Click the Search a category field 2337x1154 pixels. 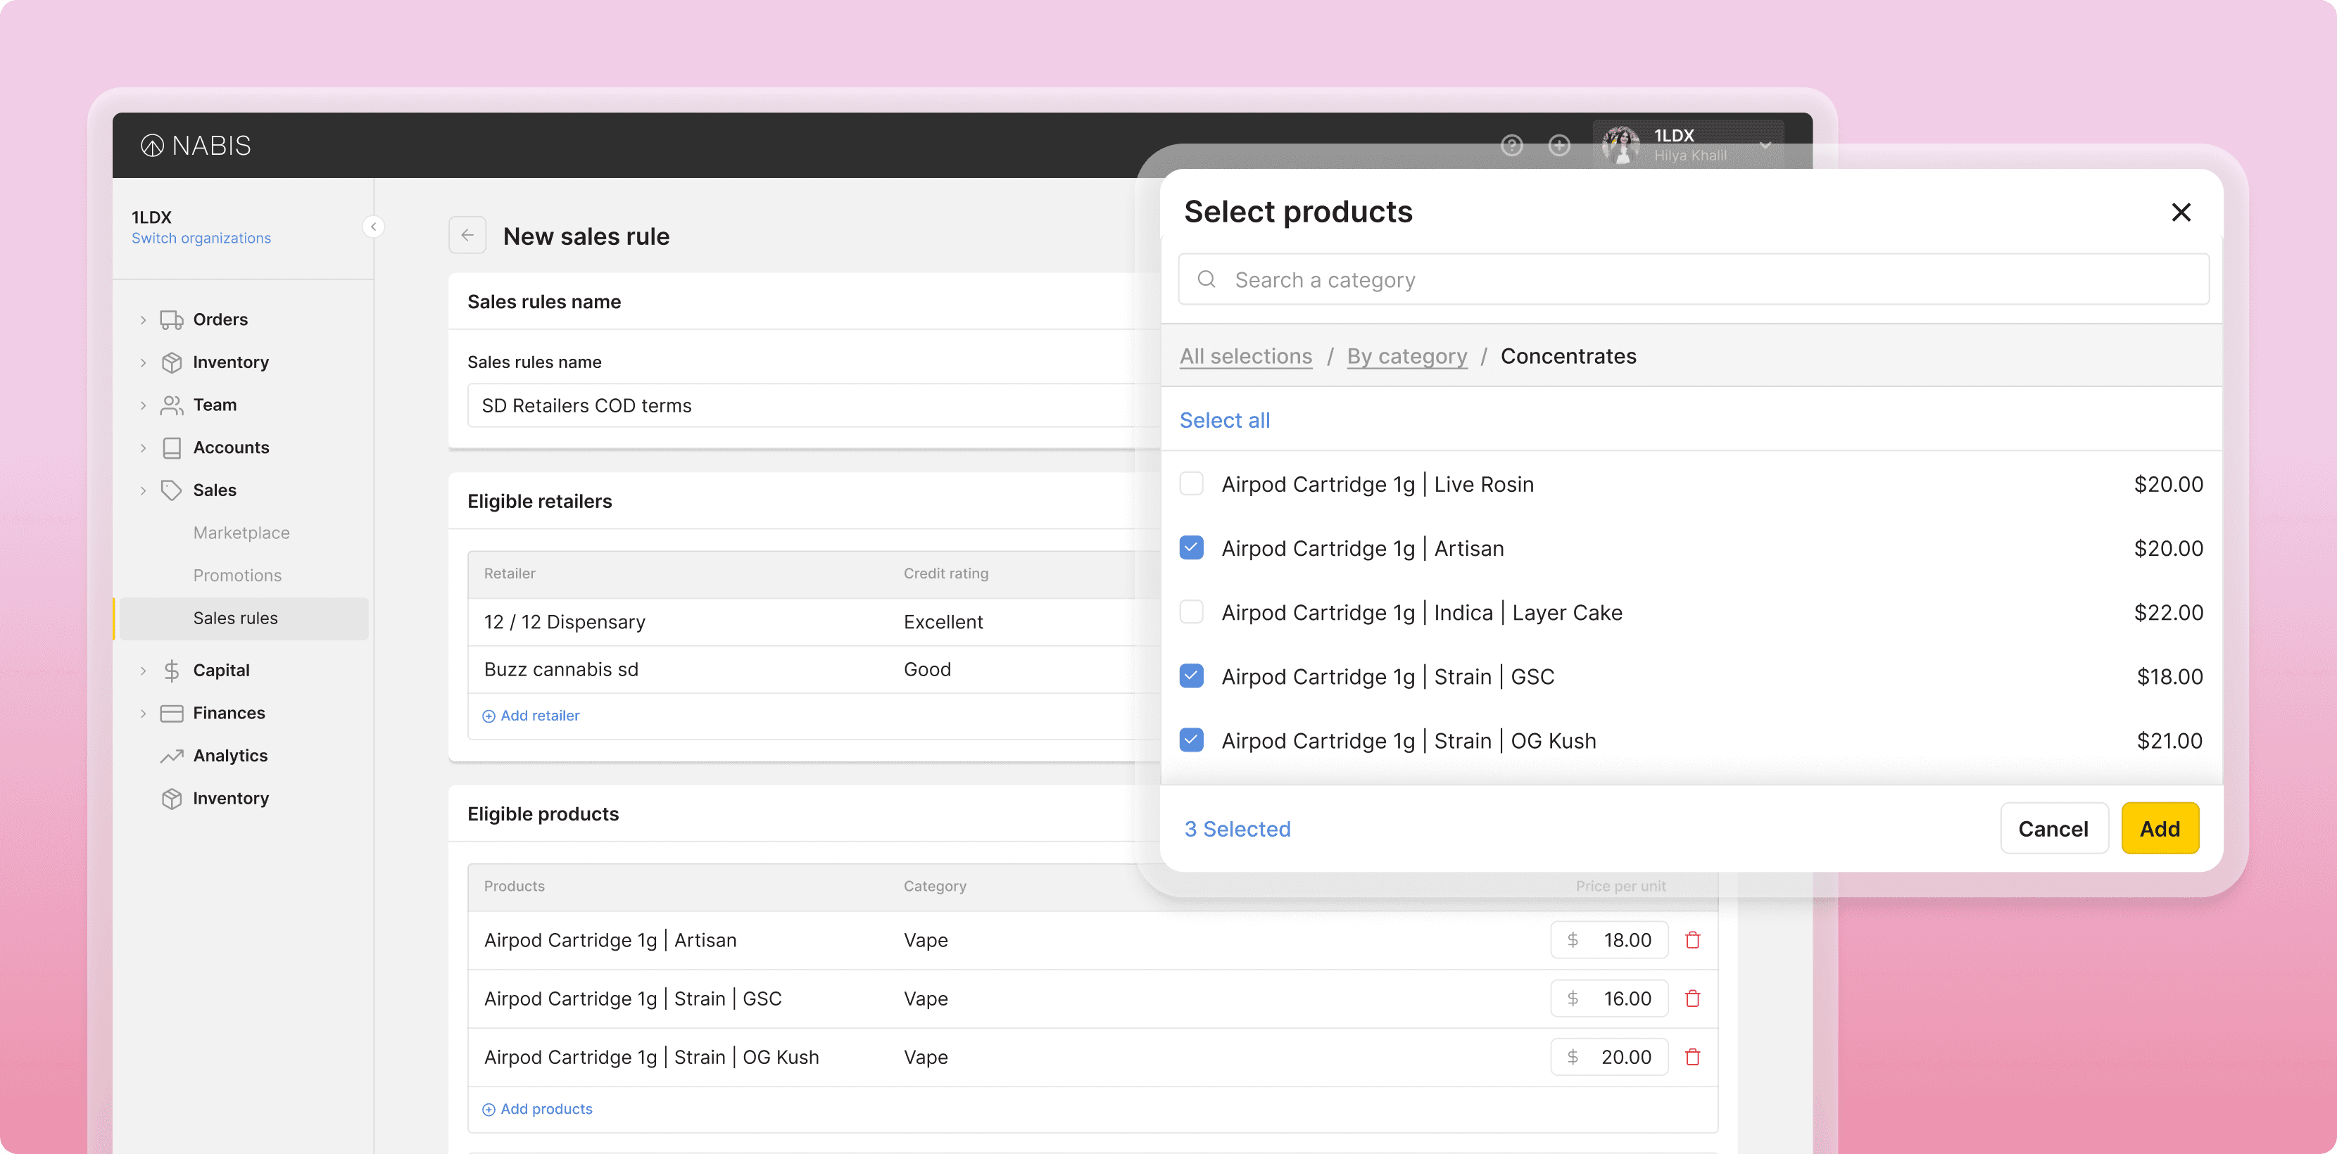[x=1693, y=279]
